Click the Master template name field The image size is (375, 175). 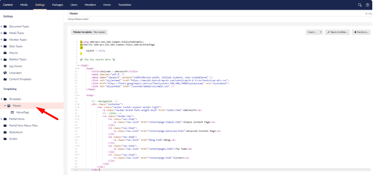point(216,14)
